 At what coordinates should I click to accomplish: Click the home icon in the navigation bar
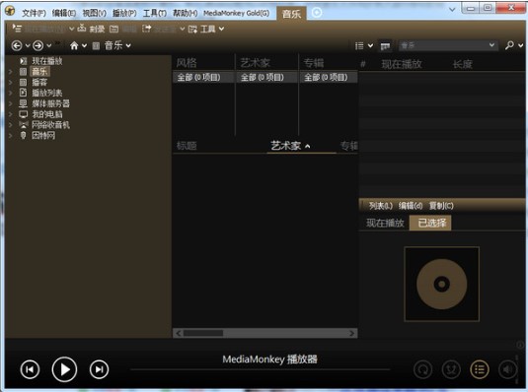pos(74,45)
